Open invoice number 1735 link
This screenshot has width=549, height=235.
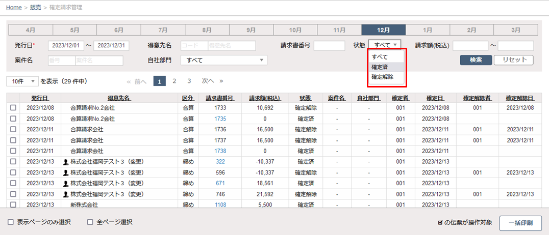220,119
